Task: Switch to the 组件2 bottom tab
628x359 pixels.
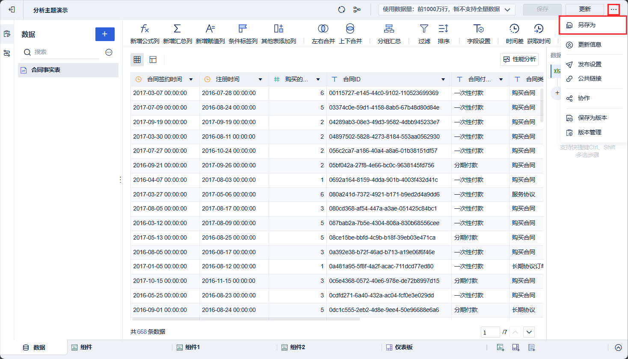Action: click(293, 347)
